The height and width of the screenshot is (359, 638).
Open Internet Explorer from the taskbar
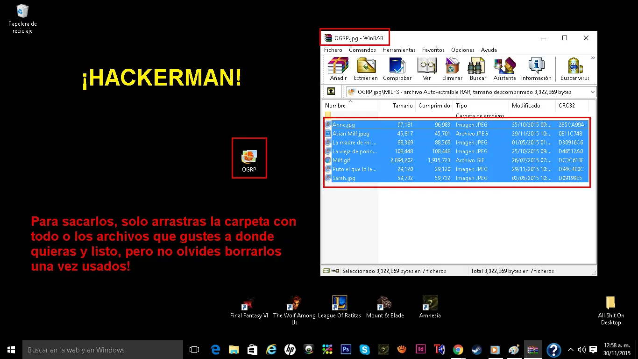pos(271,350)
